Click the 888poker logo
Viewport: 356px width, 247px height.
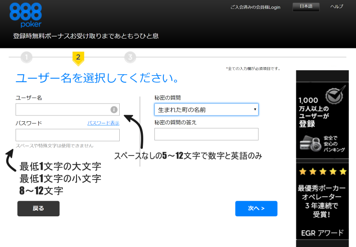point(25,15)
